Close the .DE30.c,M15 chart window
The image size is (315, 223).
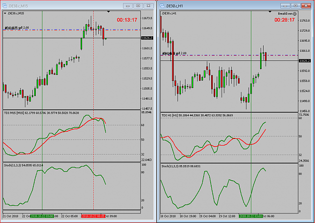pyautogui.click(x=148, y=6)
